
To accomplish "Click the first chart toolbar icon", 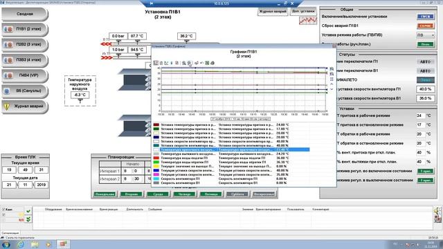I will 156,63.
